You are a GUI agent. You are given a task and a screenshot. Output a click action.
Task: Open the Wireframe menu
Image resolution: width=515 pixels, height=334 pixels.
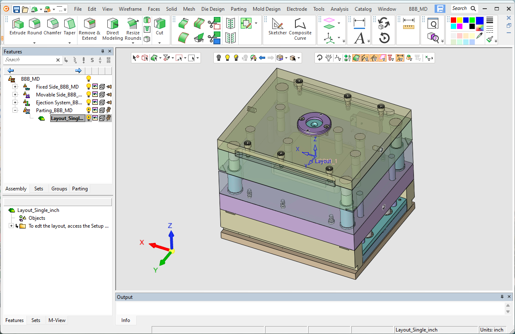tap(130, 9)
